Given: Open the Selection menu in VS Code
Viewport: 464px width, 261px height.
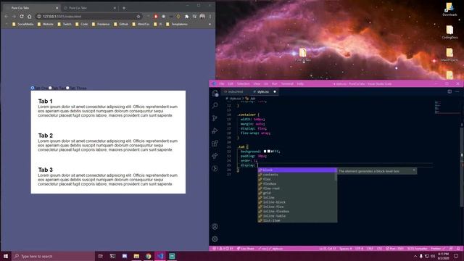Looking at the screenshot, I should pyautogui.click(x=244, y=84).
